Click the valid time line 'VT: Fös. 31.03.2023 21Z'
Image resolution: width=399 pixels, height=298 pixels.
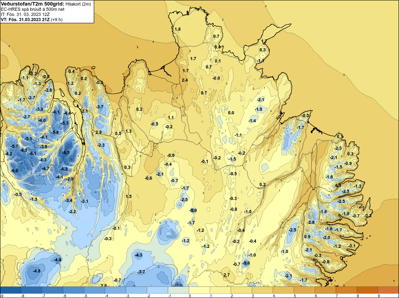point(26,20)
